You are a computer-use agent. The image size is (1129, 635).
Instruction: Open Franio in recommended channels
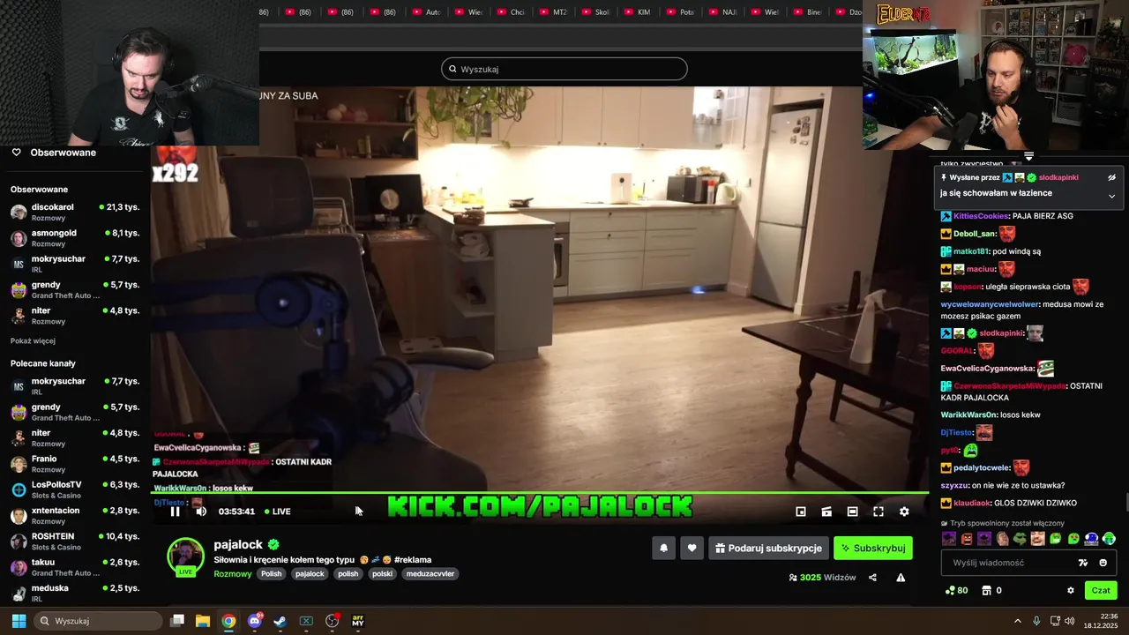pyautogui.click(x=75, y=464)
